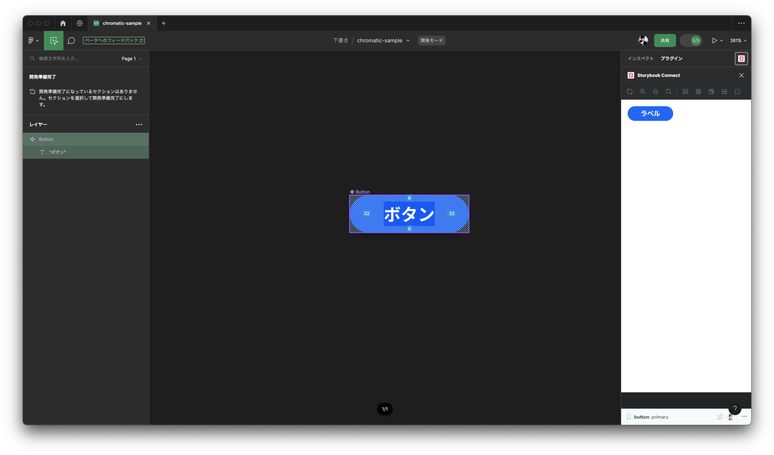Open the ベータへのフィードバック link
Viewport: 774px width, 455px height.
click(x=113, y=40)
